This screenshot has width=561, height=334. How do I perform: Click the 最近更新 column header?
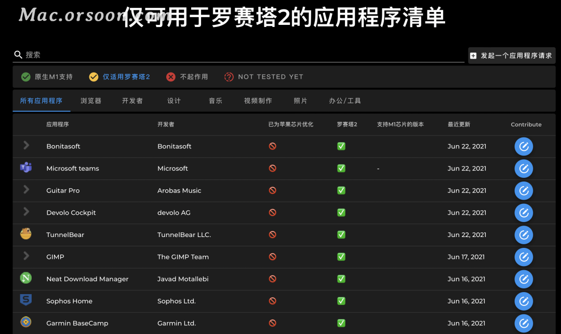(459, 124)
